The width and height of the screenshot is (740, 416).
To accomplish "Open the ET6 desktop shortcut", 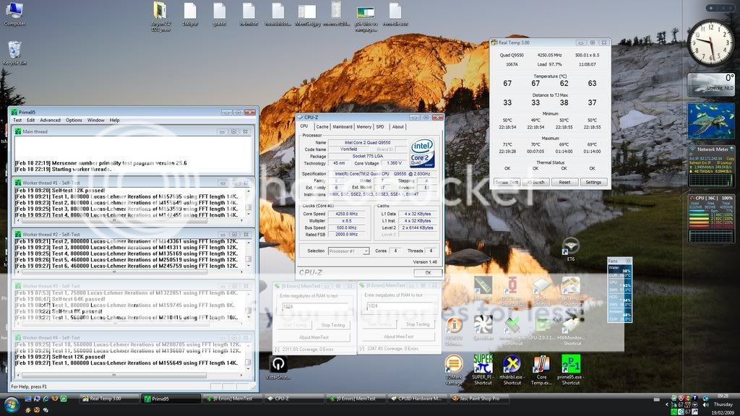I will tap(571, 248).
